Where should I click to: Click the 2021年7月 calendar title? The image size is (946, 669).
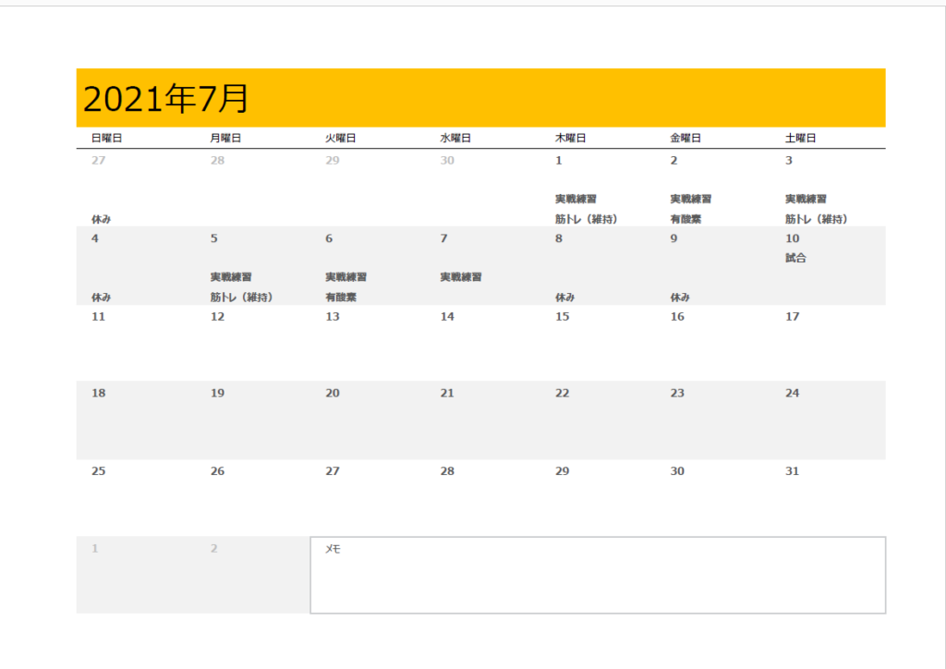click(166, 98)
